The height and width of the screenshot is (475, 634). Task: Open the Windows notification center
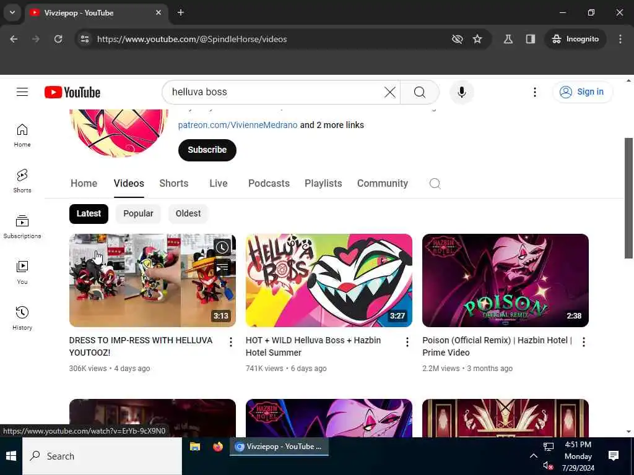tap(614, 456)
